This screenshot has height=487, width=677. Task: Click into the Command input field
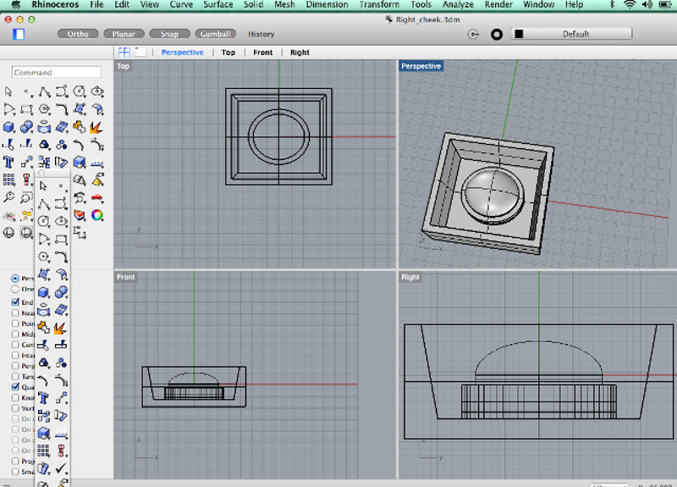coord(56,72)
